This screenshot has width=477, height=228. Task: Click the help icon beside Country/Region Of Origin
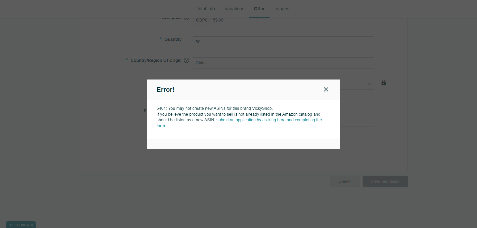coord(187,60)
